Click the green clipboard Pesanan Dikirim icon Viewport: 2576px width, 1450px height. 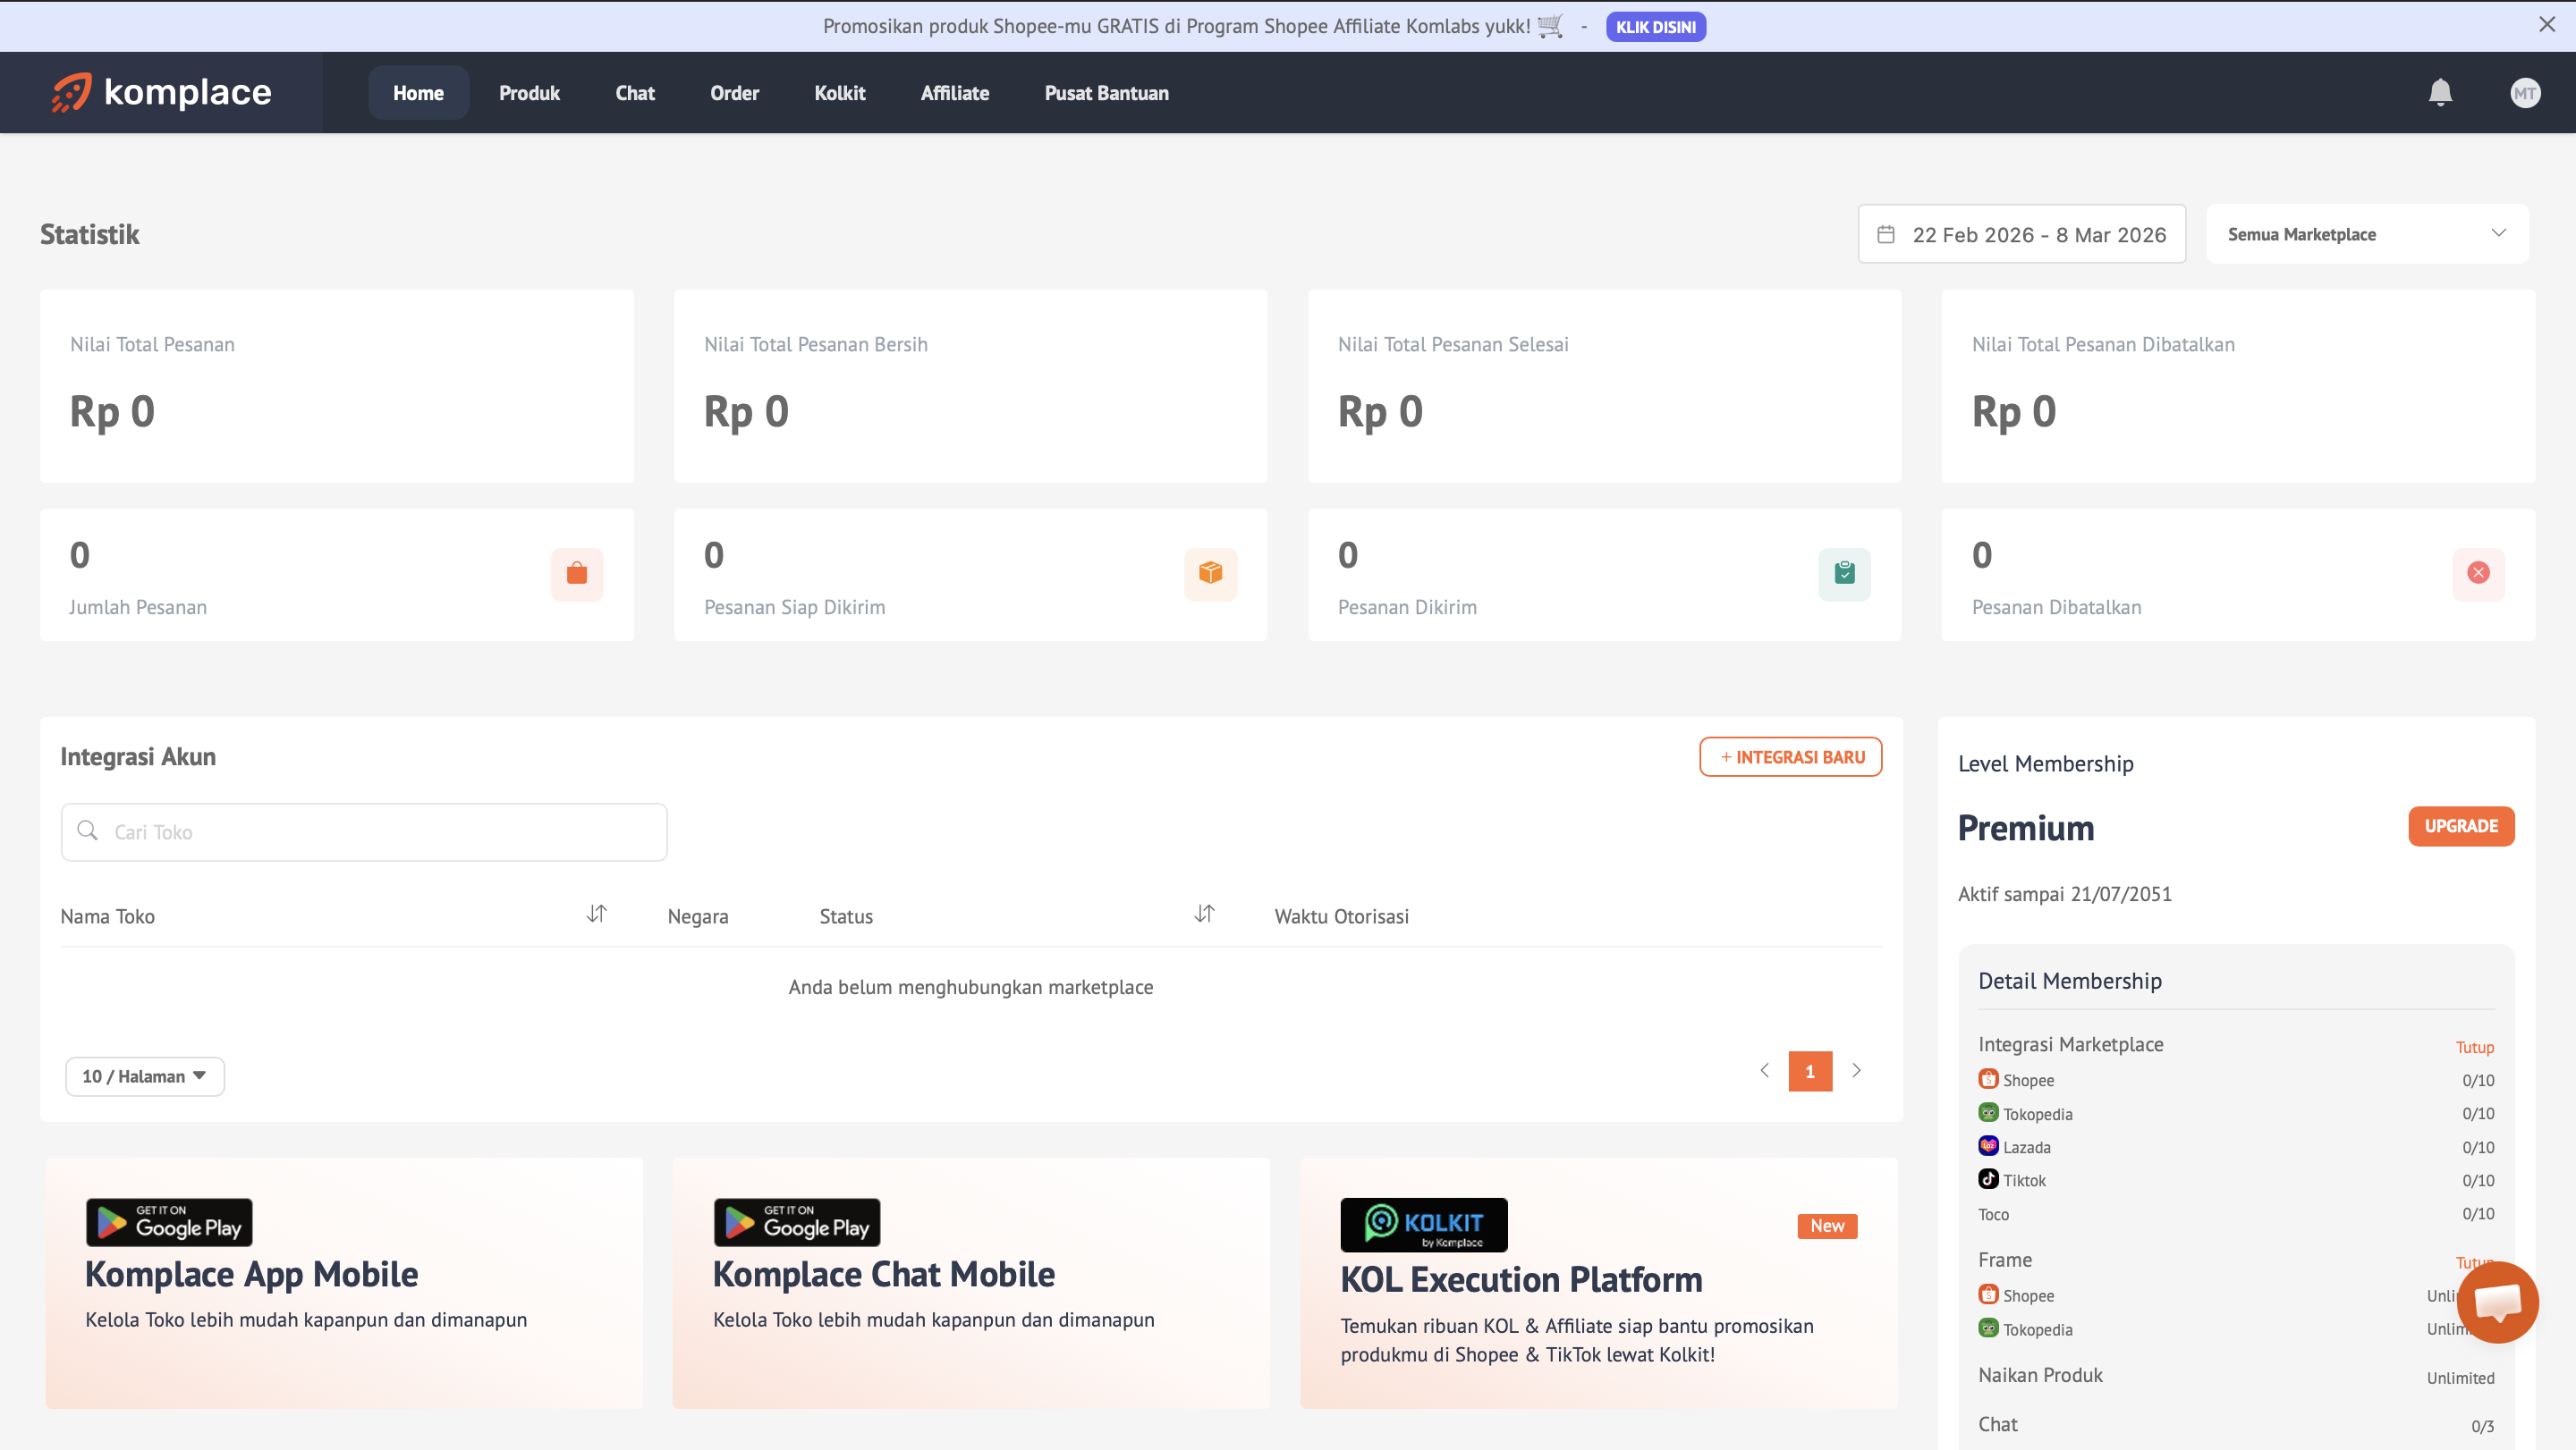(1844, 574)
